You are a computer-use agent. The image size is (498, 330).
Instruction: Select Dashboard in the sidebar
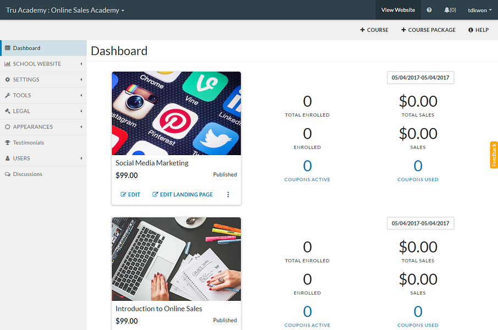(x=43, y=48)
